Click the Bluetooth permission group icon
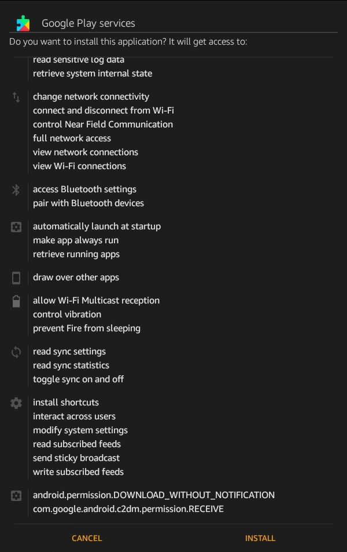This screenshot has width=347, height=552. click(x=16, y=190)
